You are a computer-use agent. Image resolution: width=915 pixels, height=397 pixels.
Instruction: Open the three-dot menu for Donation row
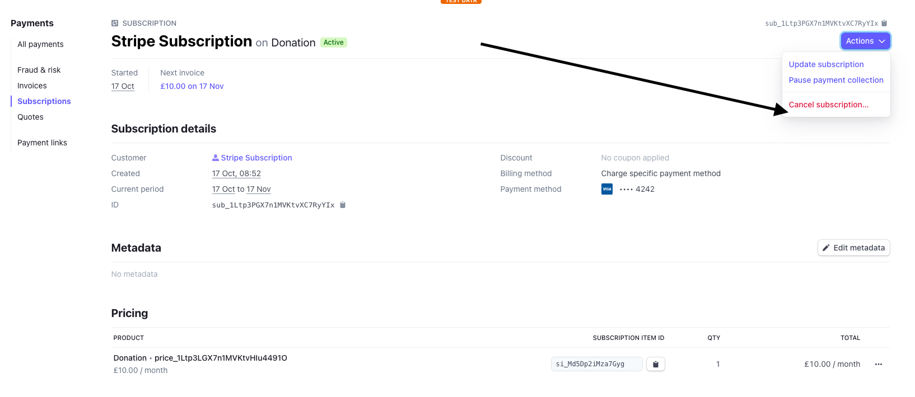[x=878, y=364]
